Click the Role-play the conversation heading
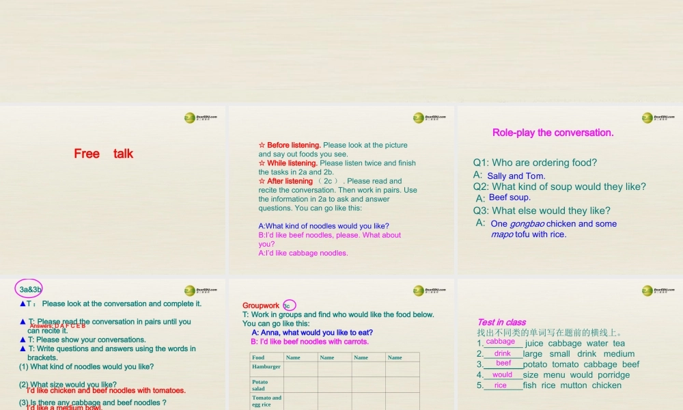683x410 pixels. [x=553, y=133]
